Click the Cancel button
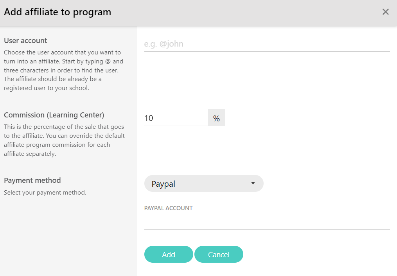This screenshot has height=276, width=397. 219,254
